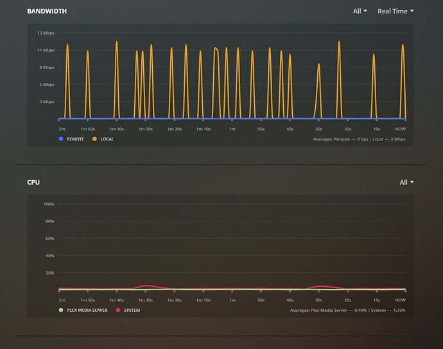Click the '11 Mbps' bandwidth axis label
The image size is (443, 349).
coord(46,50)
